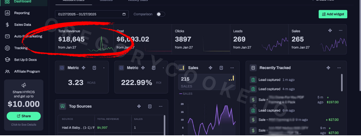Click the megaphone icon above Share HYROS

point(24,85)
